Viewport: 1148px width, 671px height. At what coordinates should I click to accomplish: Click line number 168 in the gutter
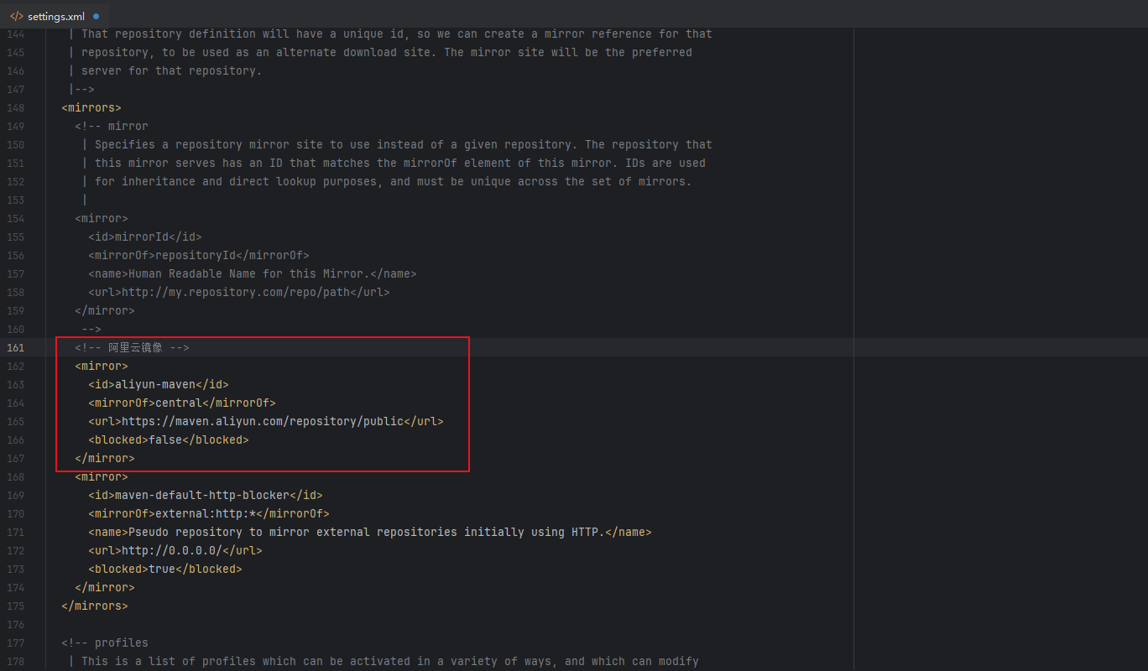[15, 476]
